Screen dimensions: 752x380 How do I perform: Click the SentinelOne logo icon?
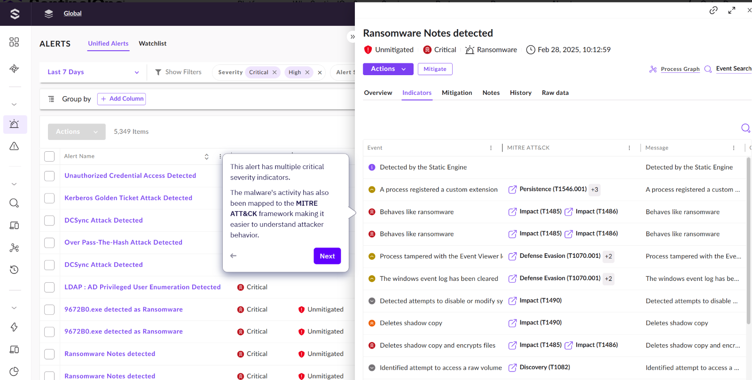[x=15, y=14]
